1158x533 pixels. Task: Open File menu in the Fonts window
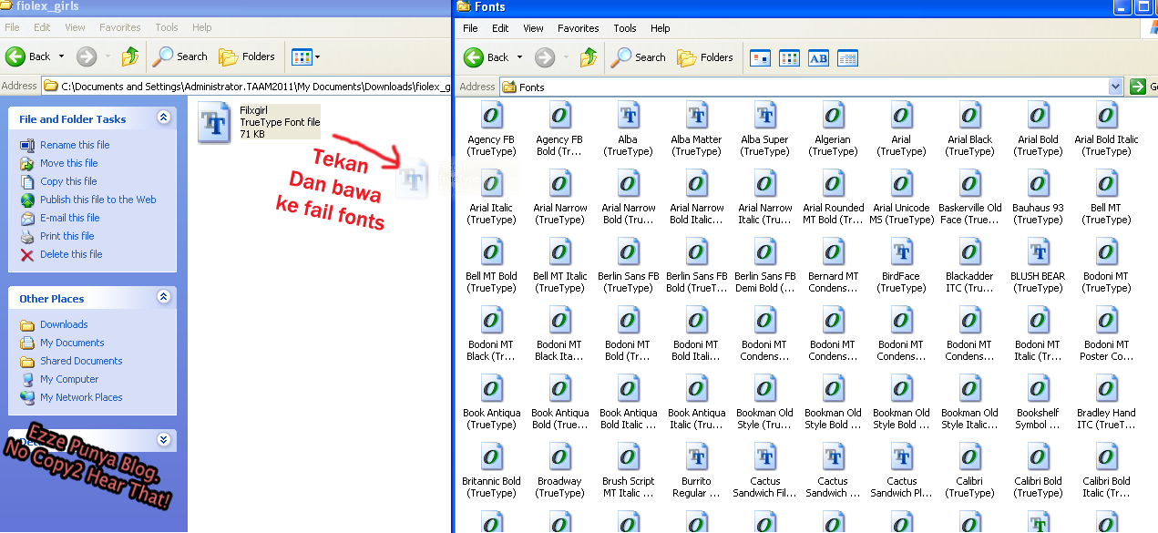470,28
